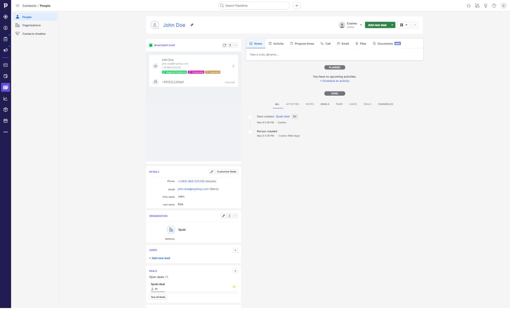The width and height of the screenshot is (510, 319).
Task: Collapse the WhatsApp Chat panel
Action: click(229, 45)
